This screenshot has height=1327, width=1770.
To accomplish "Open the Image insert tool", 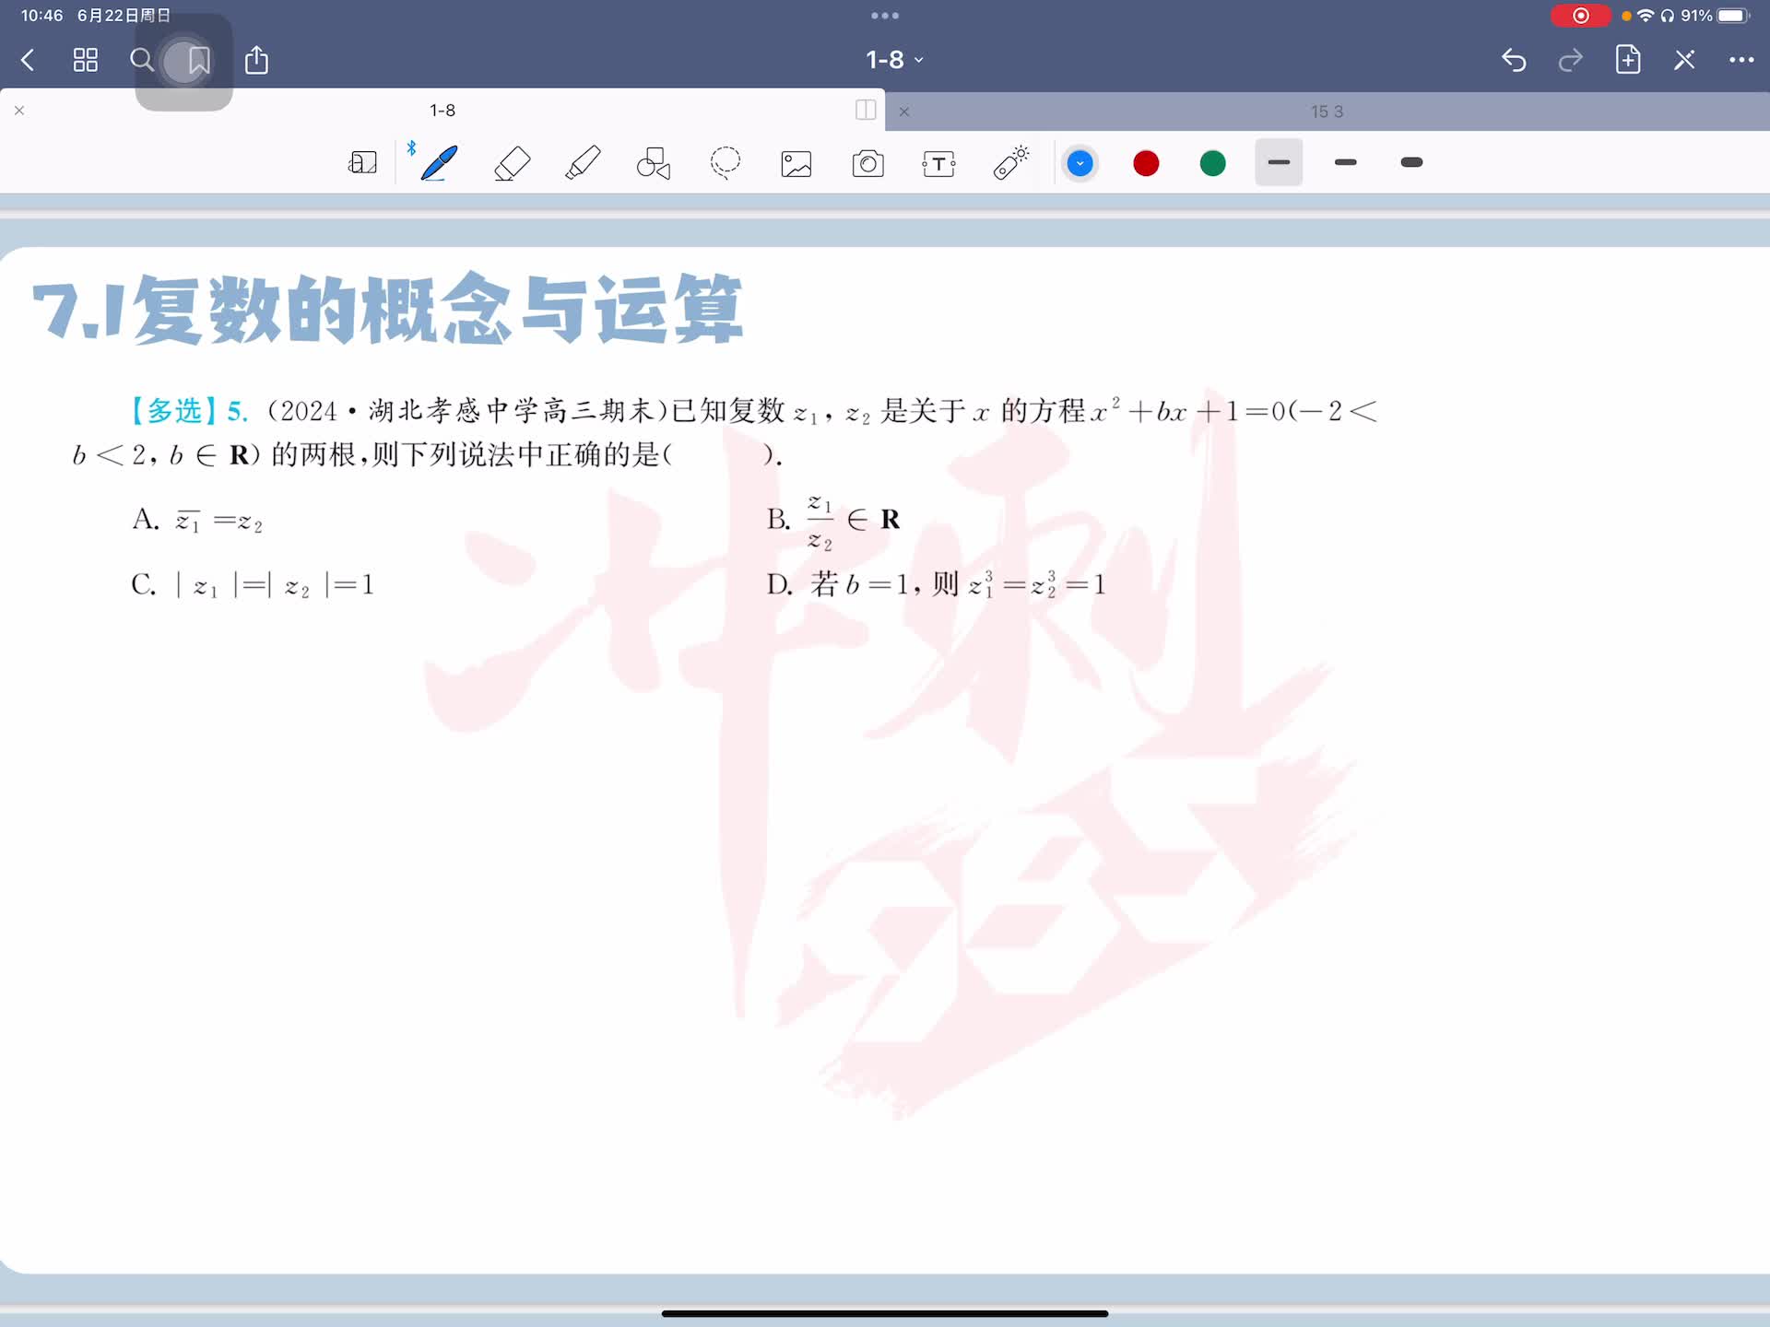I will tap(796, 164).
